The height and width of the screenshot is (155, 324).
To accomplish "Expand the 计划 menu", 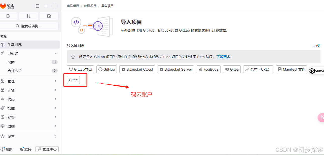I will pyautogui.click(x=30, y=90).
